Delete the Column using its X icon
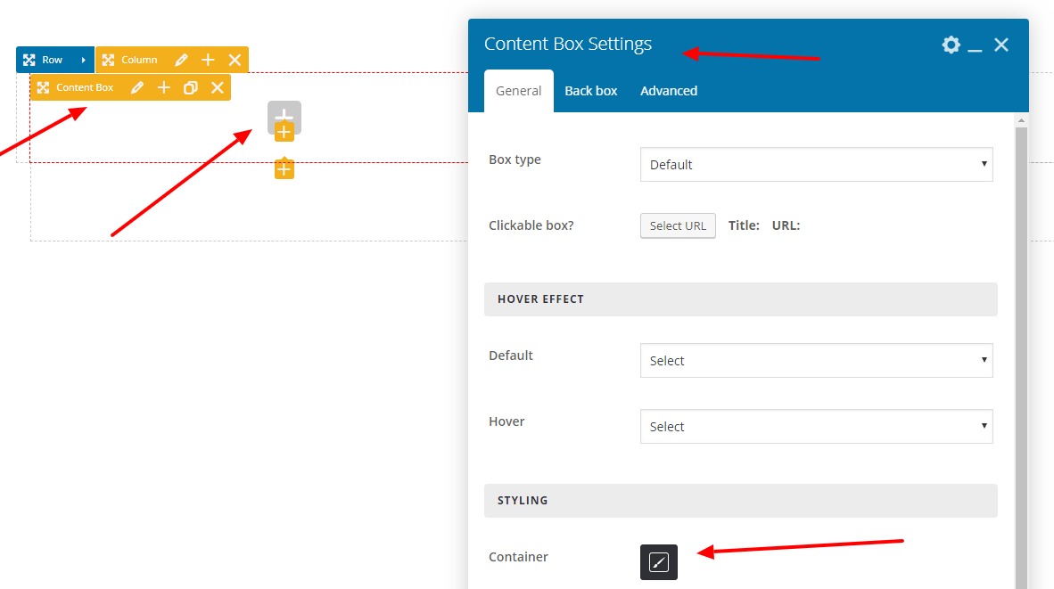 coord(235,60)
